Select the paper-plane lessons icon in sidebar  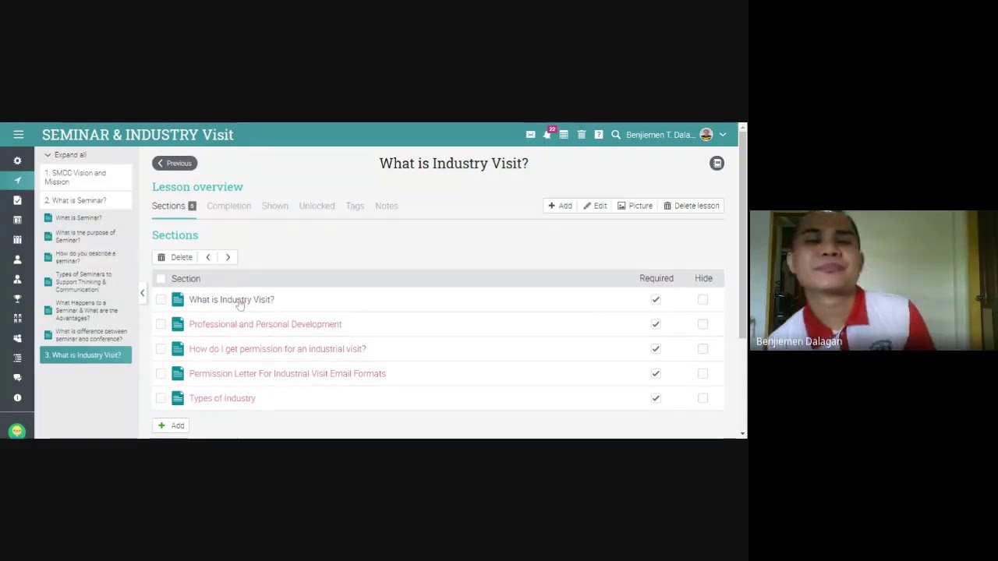point(17,181)
